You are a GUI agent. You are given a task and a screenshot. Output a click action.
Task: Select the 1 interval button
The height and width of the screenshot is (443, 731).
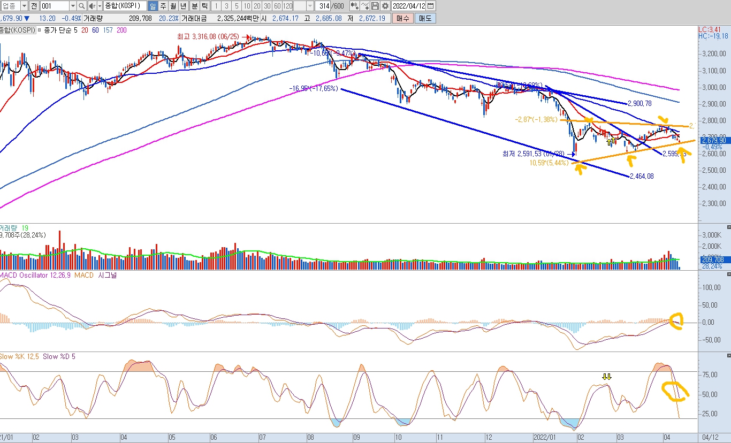click(x=216, y=6)
